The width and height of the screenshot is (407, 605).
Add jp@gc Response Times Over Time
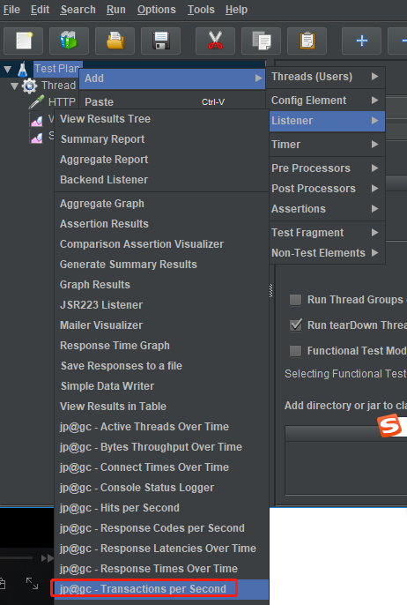coord(161,568)
